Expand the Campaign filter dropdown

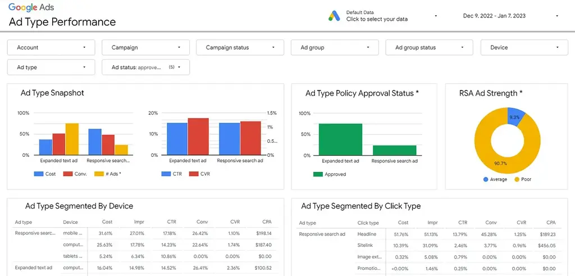(145, 48)
